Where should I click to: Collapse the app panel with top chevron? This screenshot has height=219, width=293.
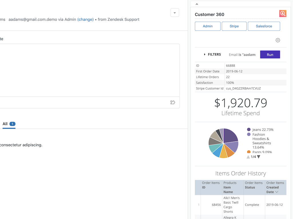(197, 4)
